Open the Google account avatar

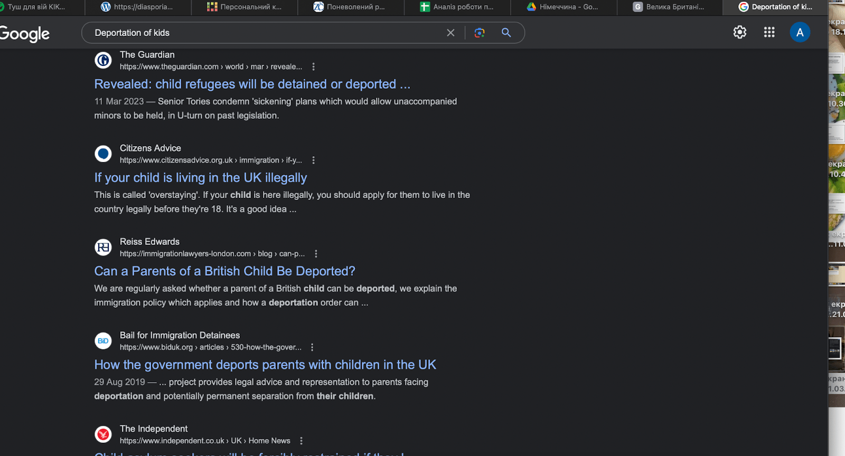coord(800,32)
